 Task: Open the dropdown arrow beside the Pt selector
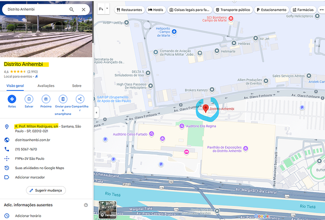107,9
